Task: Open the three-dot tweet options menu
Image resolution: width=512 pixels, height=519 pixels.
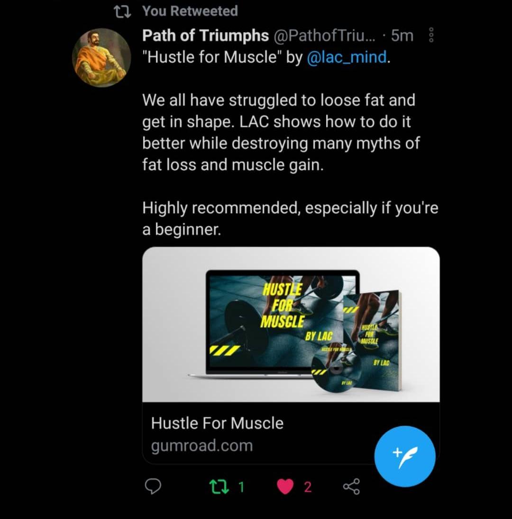Action: [x=431, y=35]
